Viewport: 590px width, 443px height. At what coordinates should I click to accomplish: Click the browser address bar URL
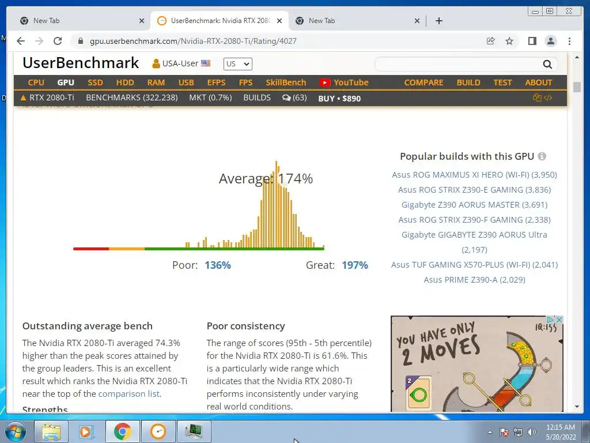click(193, 41)
